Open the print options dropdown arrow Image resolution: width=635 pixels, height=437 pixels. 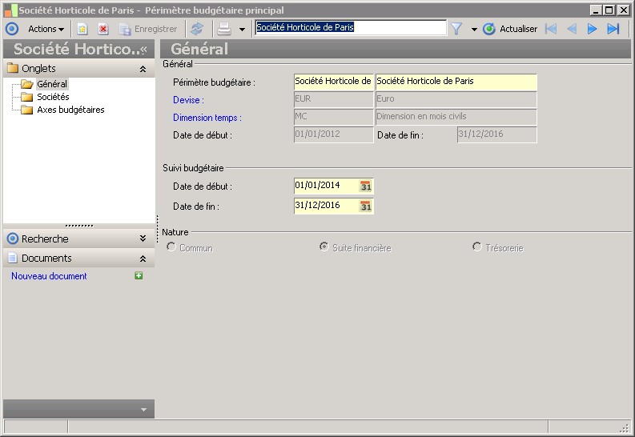tap(242, 29)
